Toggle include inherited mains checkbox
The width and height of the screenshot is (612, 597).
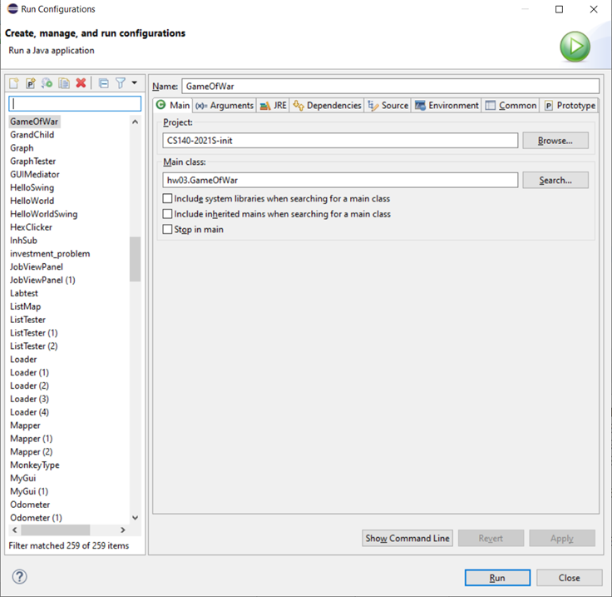[x=168, y=214]
